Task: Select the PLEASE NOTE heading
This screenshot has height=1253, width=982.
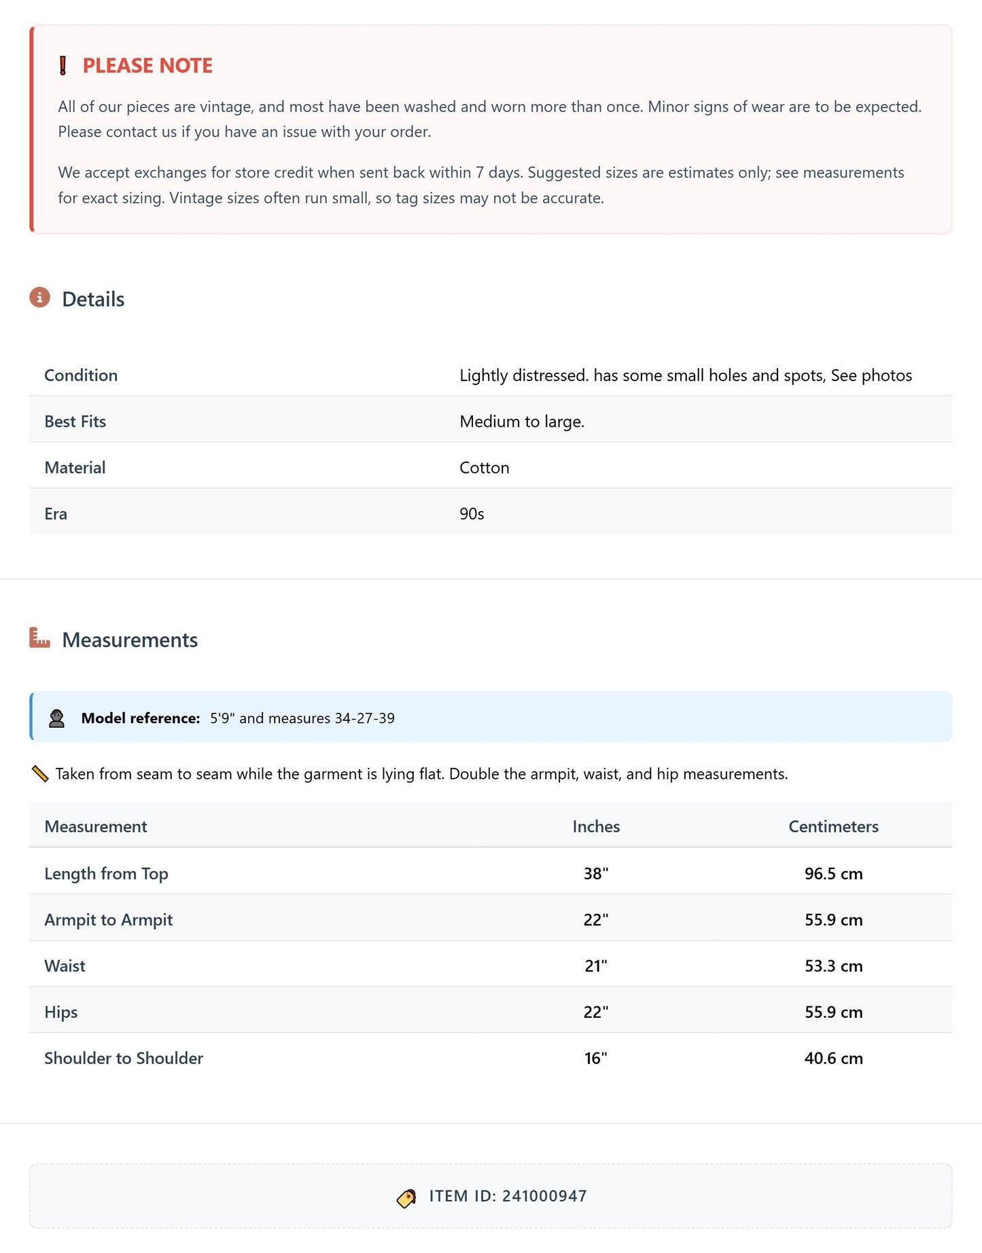Action: click(147, 65)
